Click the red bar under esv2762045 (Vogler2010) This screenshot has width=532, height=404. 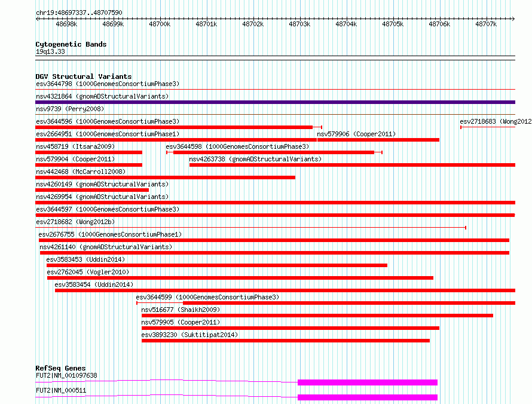pyautogui.click(x=240, y=278)
